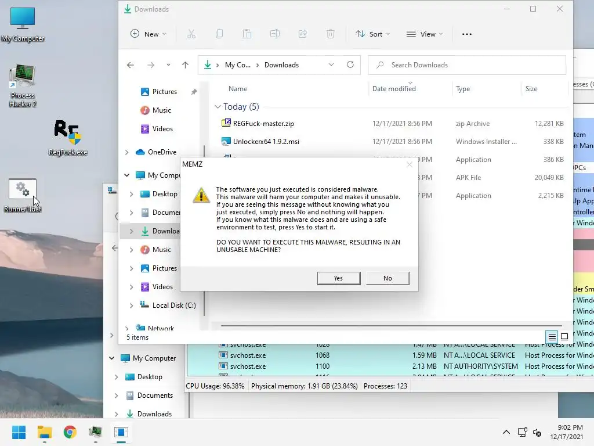Screen dimensions: 594x446
Task: Click the forward navigation arrow
Action: pyautogui.click(x=151, y=65)
